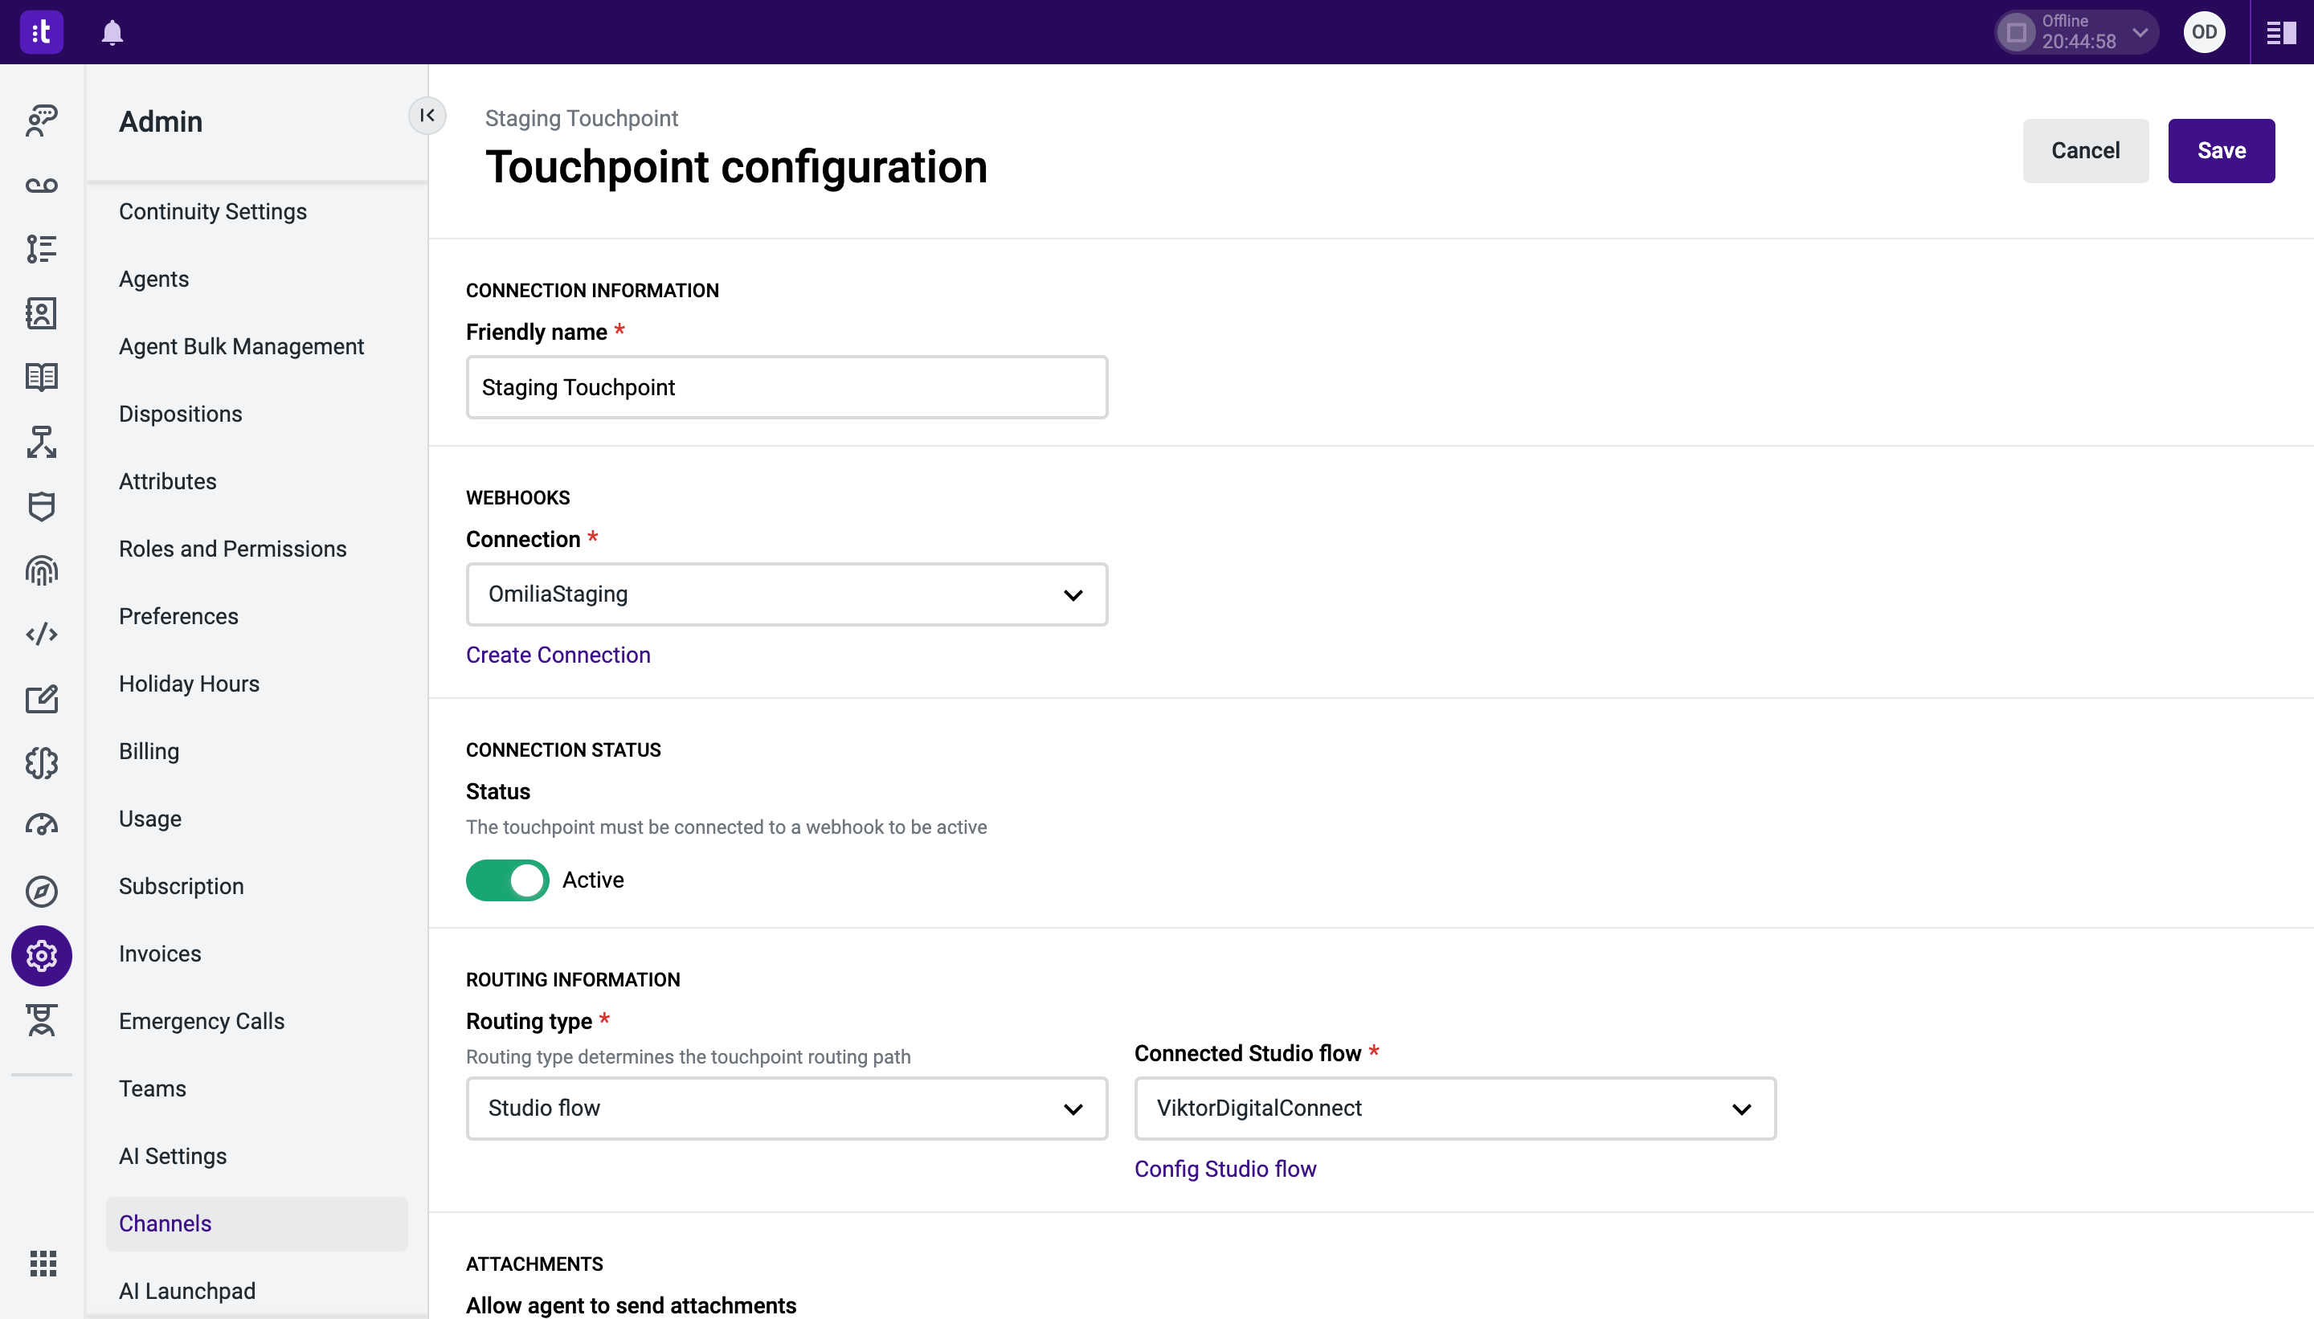The height and width of the screenshot is (1319, 2314).
Task: Open the Conversations headset icon in sidebar
Action: point(41,121)
